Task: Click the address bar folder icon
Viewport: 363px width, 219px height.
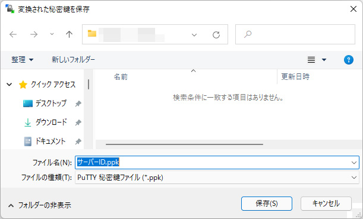Action: (92, 34)
